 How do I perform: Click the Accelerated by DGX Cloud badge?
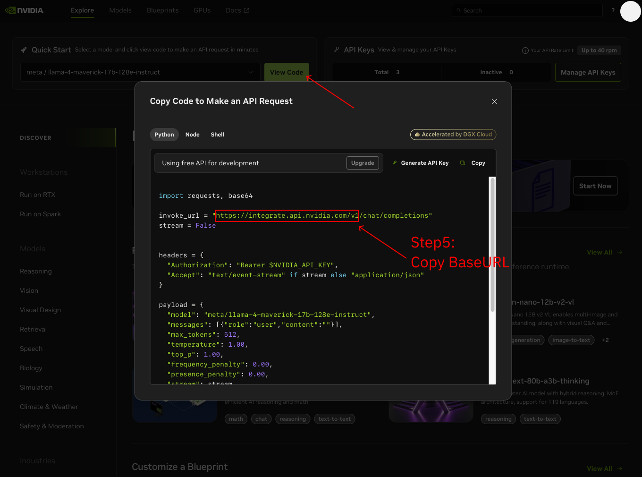coord(453,135)
